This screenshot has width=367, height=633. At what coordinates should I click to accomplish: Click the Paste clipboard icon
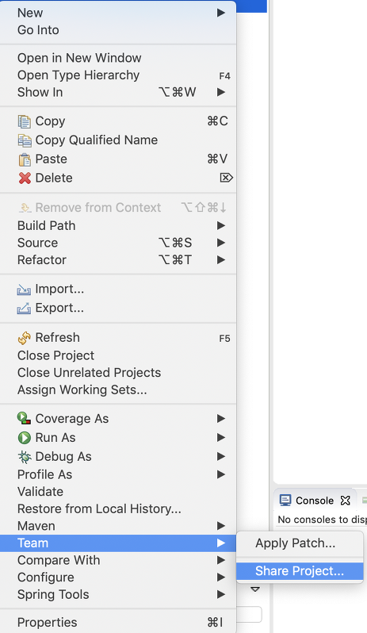click(25, 159)
